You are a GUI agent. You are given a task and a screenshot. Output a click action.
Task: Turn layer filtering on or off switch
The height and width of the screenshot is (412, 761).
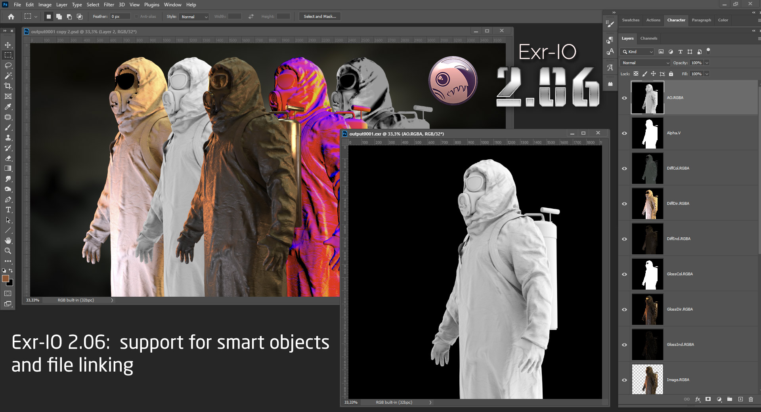pyautogui.click(x=708, y=51)
